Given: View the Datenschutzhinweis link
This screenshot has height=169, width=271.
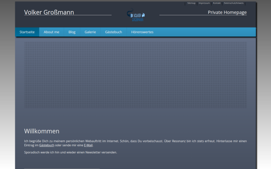Looking at the screenshot, I should click(234, 3).
